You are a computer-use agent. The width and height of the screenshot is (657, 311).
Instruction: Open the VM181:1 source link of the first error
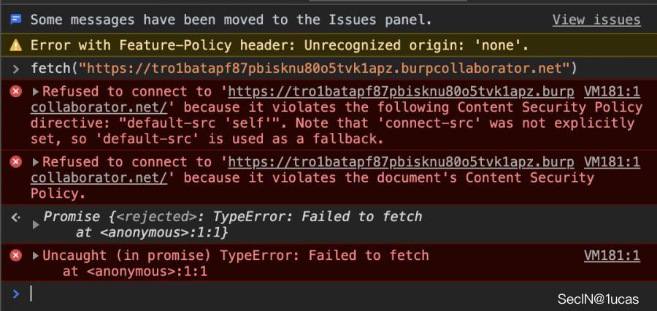[612, 92]
